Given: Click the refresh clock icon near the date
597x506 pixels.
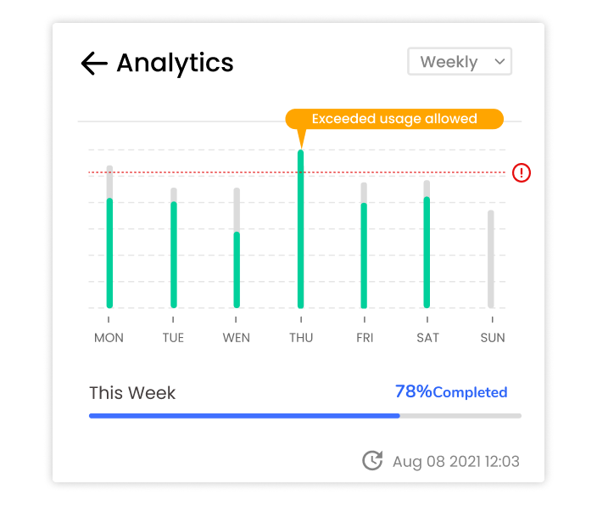Looking at the screenshot, I should (x=372, y=461).
